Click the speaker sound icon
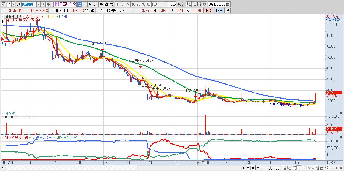This screenshot has height=171, width=344. [x=48, y=4]
